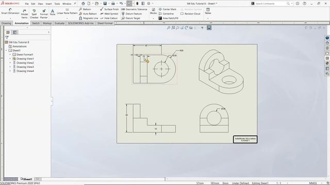
Task: Add a Hole Callout
Action: (x=109, y=18)
